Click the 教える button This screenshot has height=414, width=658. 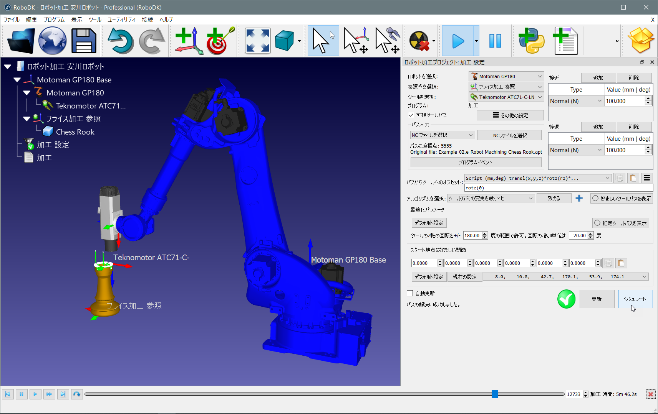[554, 198]
